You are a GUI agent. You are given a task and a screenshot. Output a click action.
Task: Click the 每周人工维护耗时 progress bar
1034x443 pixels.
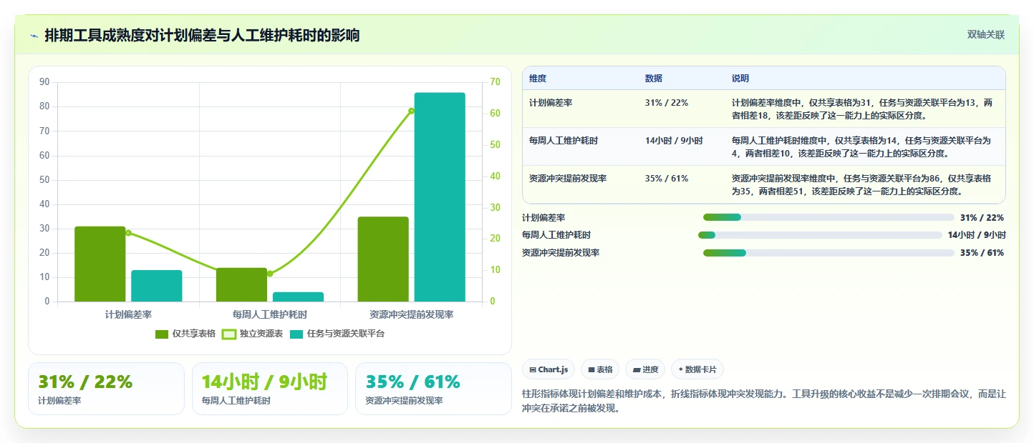click(x=820, y=235)
